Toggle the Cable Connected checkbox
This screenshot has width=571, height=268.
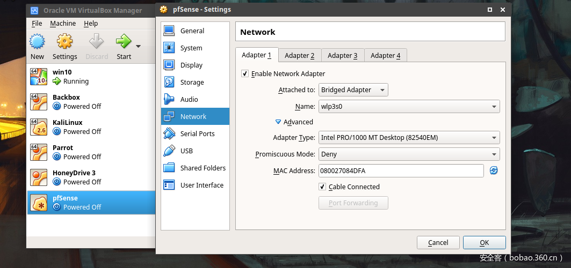point(322,187)
